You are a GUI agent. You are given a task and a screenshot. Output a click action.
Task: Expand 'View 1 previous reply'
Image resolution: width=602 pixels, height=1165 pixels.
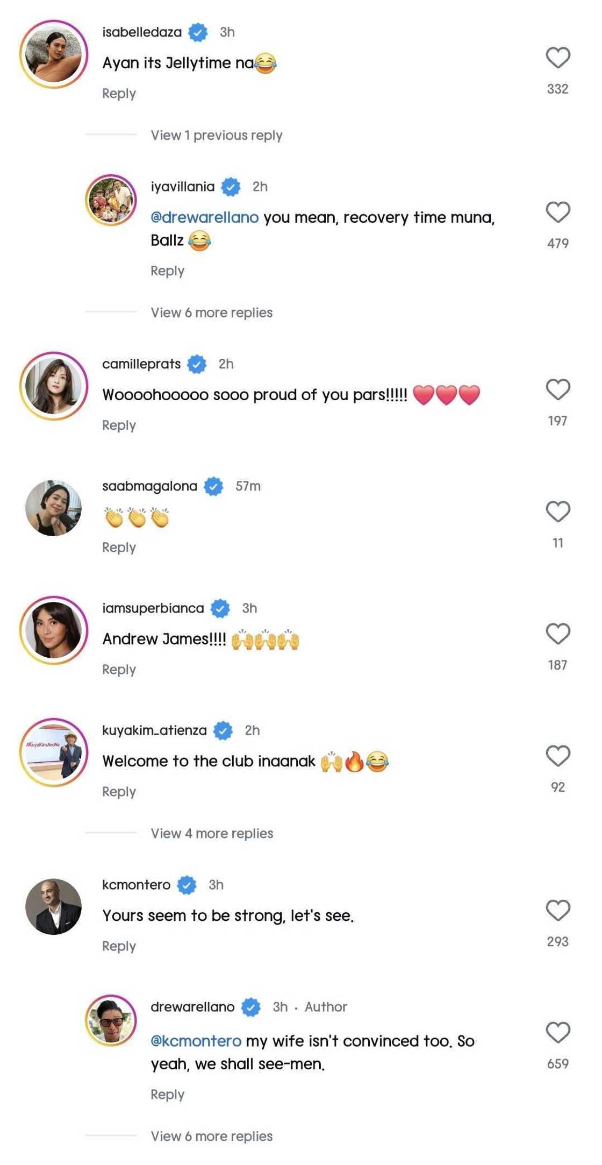[216, 136]
